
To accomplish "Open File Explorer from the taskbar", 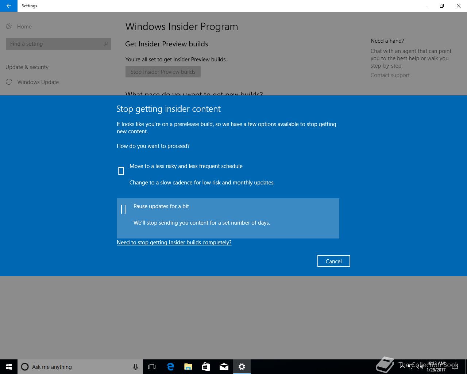I will coord(188,367).
